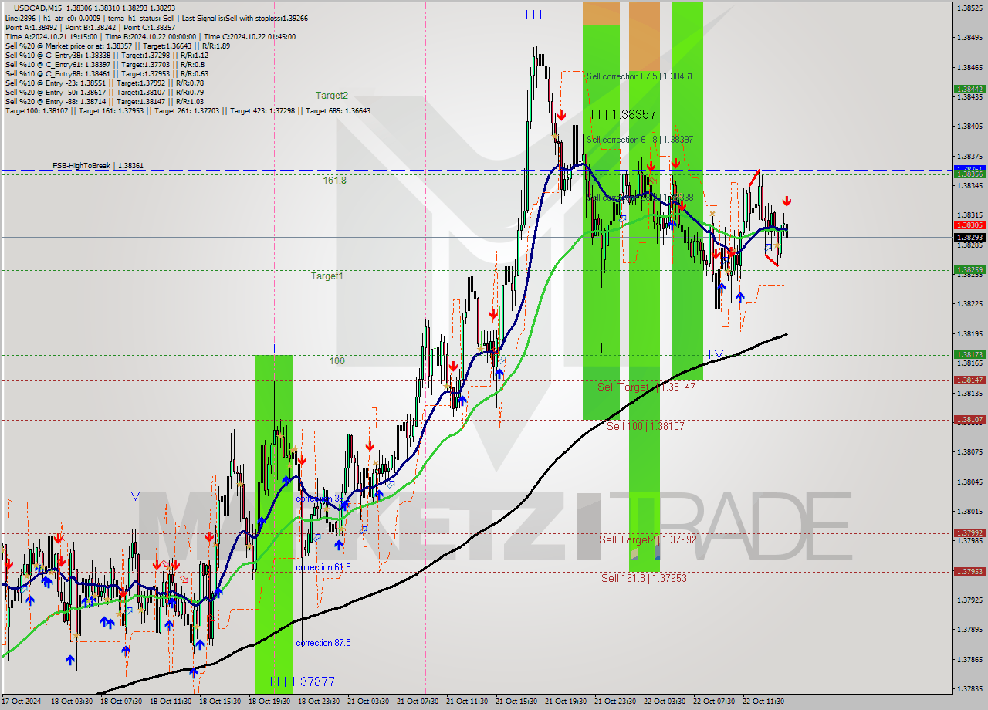Click the '22 Oct 11:30' time axis label
988x710 pixels.
click(x=763, y=702)
